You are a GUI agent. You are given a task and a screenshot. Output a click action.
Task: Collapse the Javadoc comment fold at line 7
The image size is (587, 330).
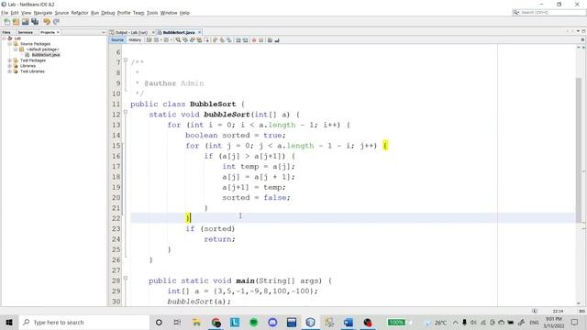126,60
